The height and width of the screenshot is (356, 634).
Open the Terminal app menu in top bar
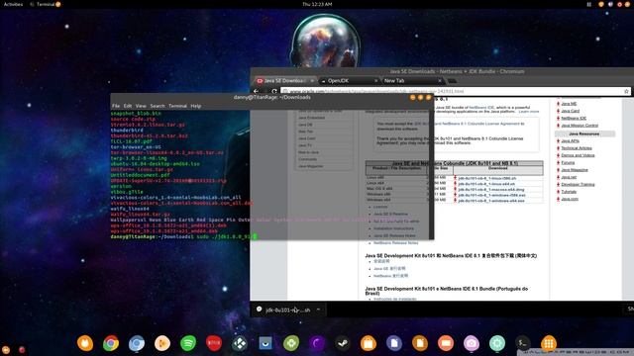pyautogui.click(x=46, y=4)
